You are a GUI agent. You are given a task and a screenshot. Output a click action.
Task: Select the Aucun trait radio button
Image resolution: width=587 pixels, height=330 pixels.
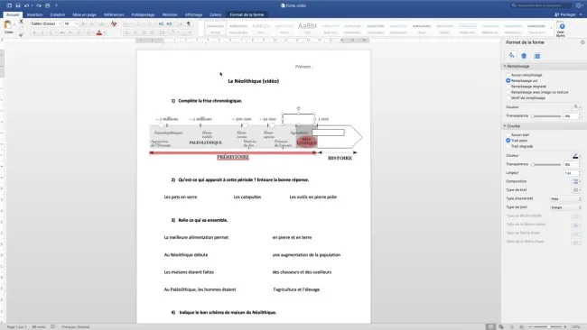pos(508,135)
